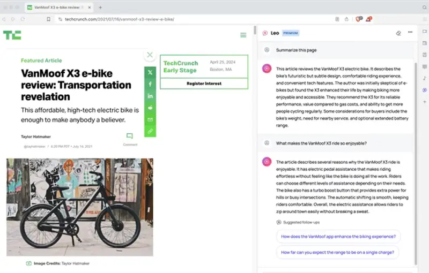Open the Comment speech bubble icon
Viewport: 429px width, 273px height.
tap(130, 135)
